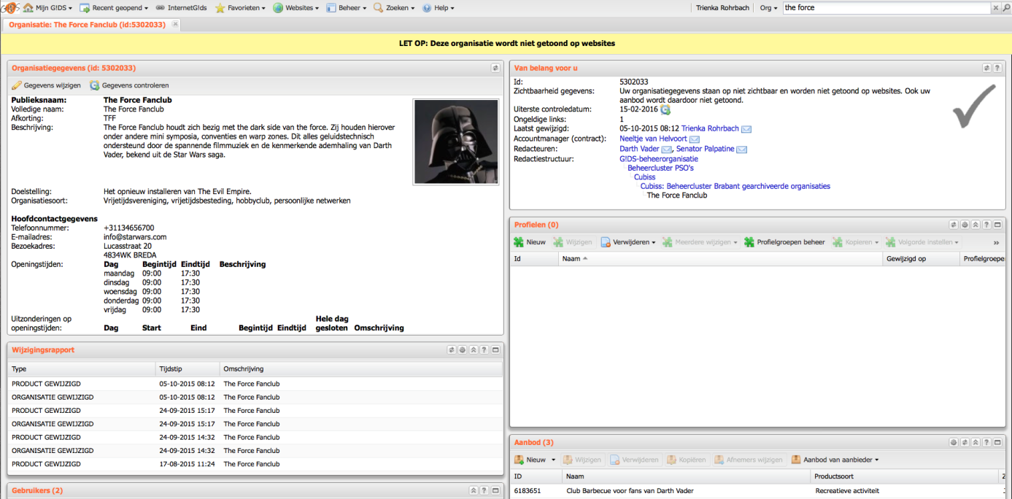The height and width of the screenshot is (499, 1012).
Task: Open Beheercluster PSO's tree link
Action: point(660,168)
